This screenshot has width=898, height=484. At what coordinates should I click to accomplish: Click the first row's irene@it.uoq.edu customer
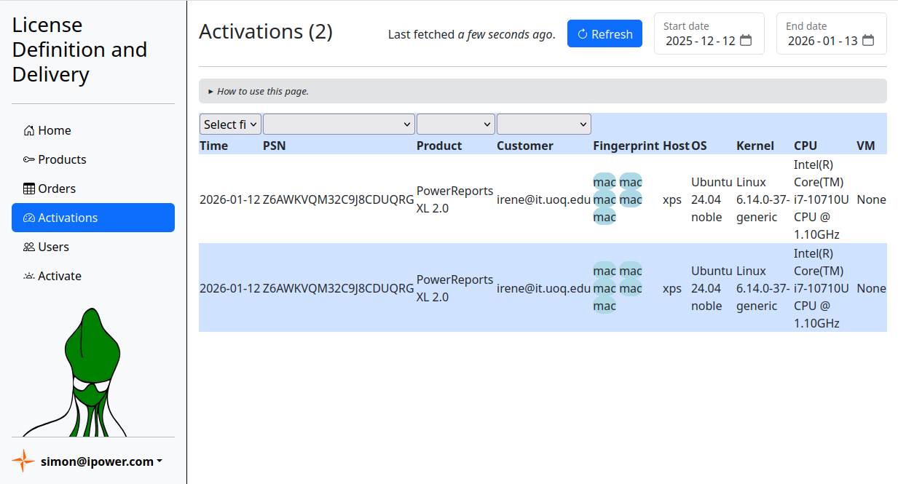click(x=543, y=199)
